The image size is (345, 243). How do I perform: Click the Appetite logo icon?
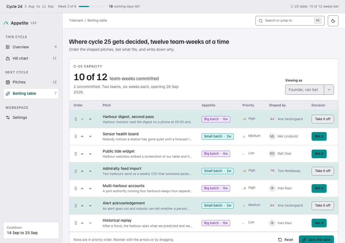[x=6, y=23]
